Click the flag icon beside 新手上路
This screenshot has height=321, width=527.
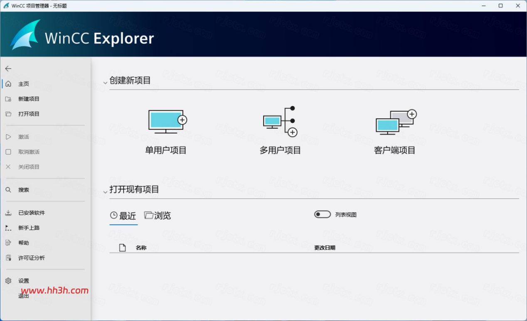8,228
